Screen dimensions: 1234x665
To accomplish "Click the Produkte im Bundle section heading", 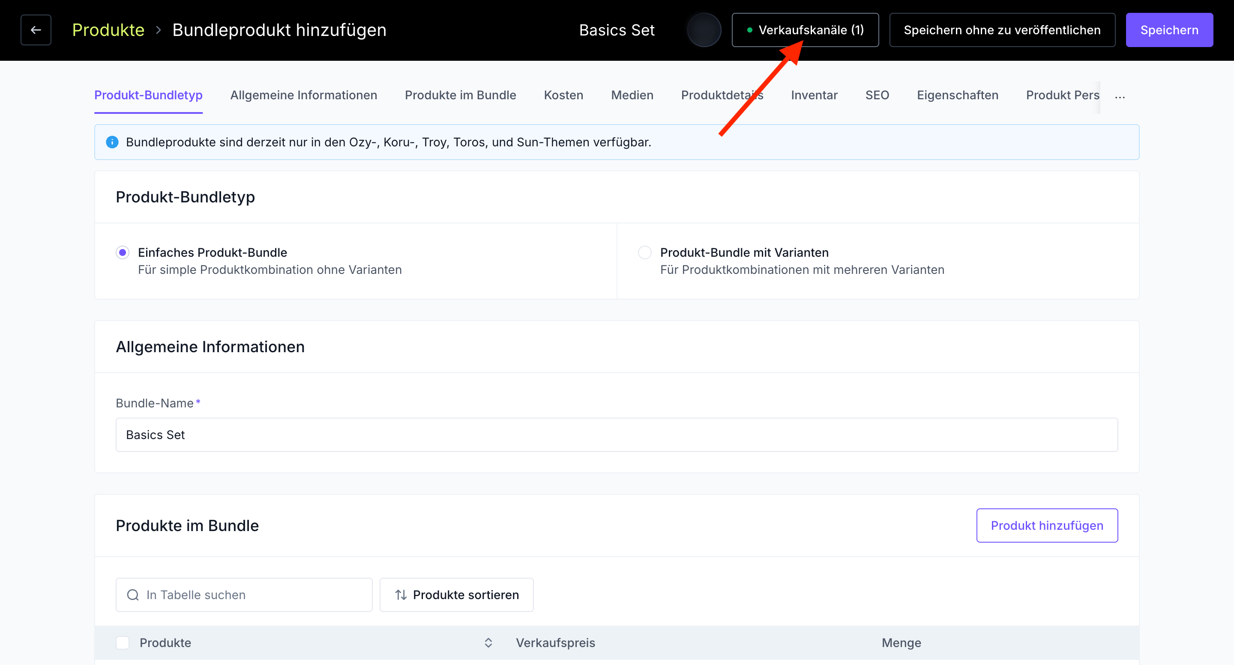I will [x=187, y=525].
